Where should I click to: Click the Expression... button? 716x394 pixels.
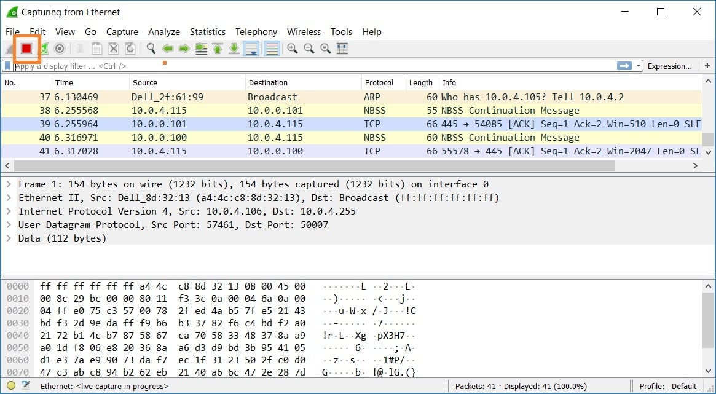click(670, 66)
